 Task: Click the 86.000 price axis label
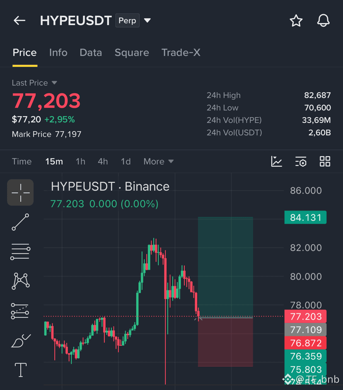tap(306, 191)
